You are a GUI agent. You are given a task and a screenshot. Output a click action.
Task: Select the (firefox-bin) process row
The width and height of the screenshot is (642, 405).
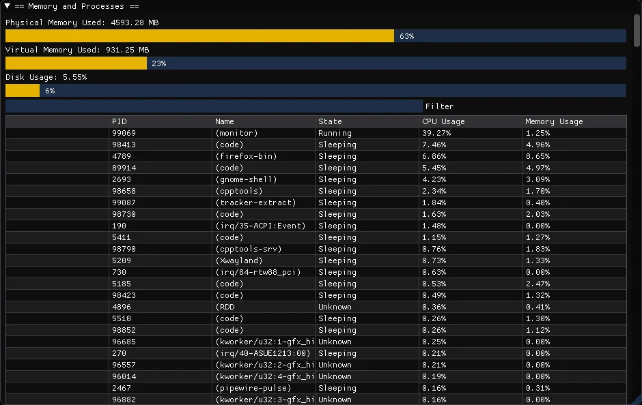click(x=316, y=156)
